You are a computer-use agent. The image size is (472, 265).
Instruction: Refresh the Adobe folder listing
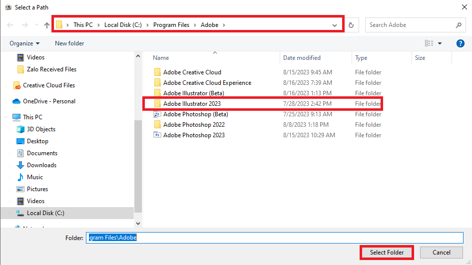(x=351, y=25)
